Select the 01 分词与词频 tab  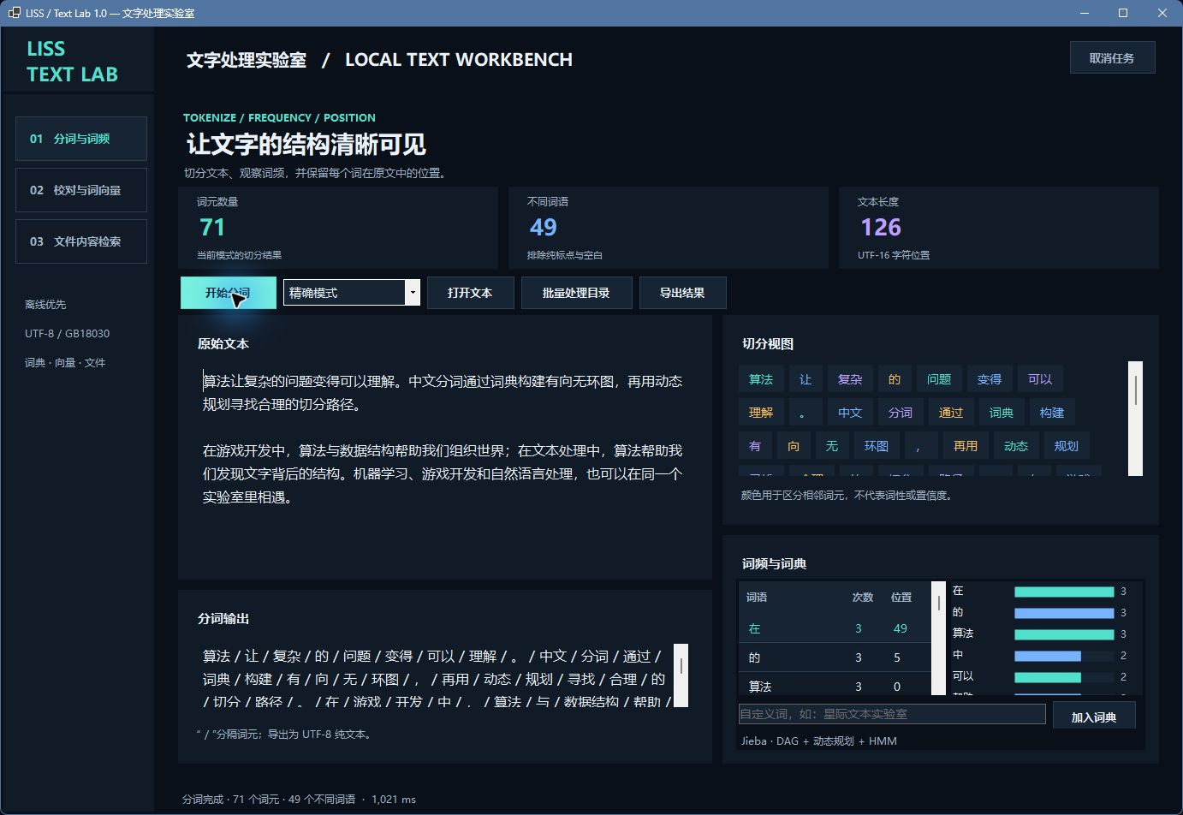click(x=81, y=139)
